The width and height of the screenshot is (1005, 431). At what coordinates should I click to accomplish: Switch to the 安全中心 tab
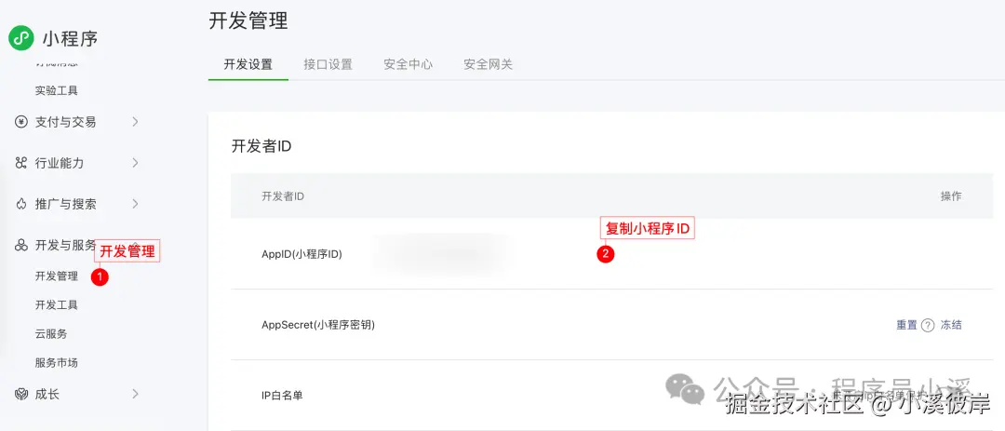409,64
